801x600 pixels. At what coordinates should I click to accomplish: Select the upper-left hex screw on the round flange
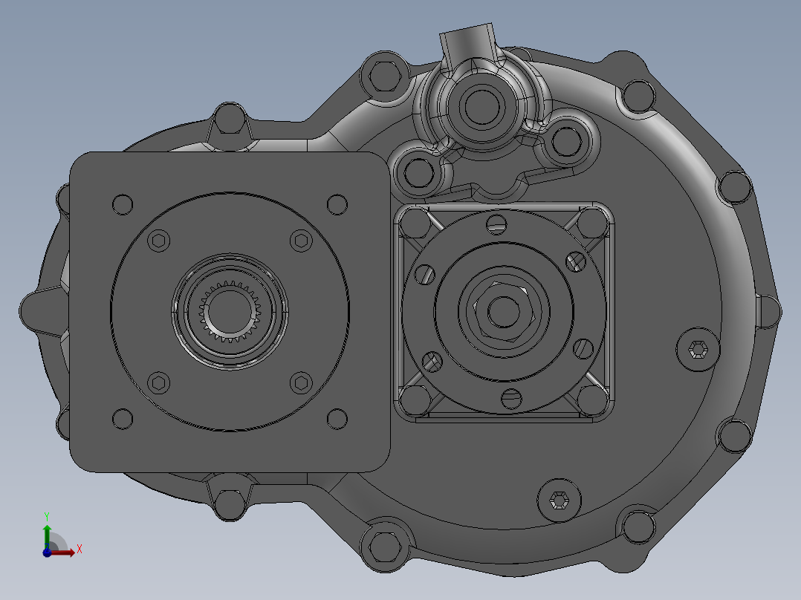click(159, 241)
